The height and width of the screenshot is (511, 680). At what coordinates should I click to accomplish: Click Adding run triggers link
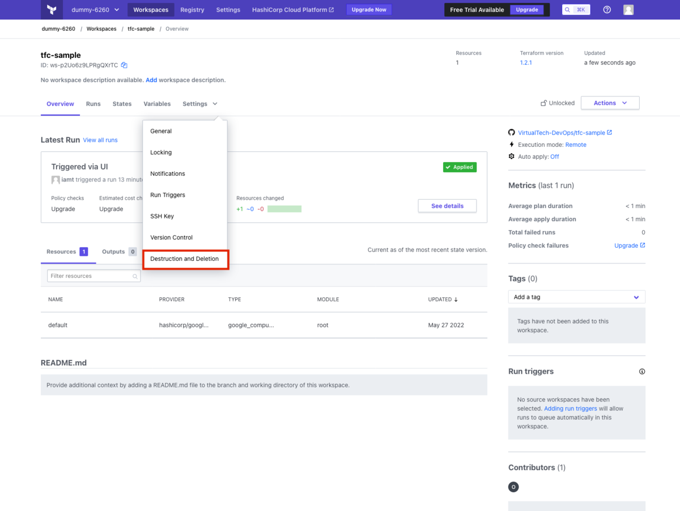point(571,408)
